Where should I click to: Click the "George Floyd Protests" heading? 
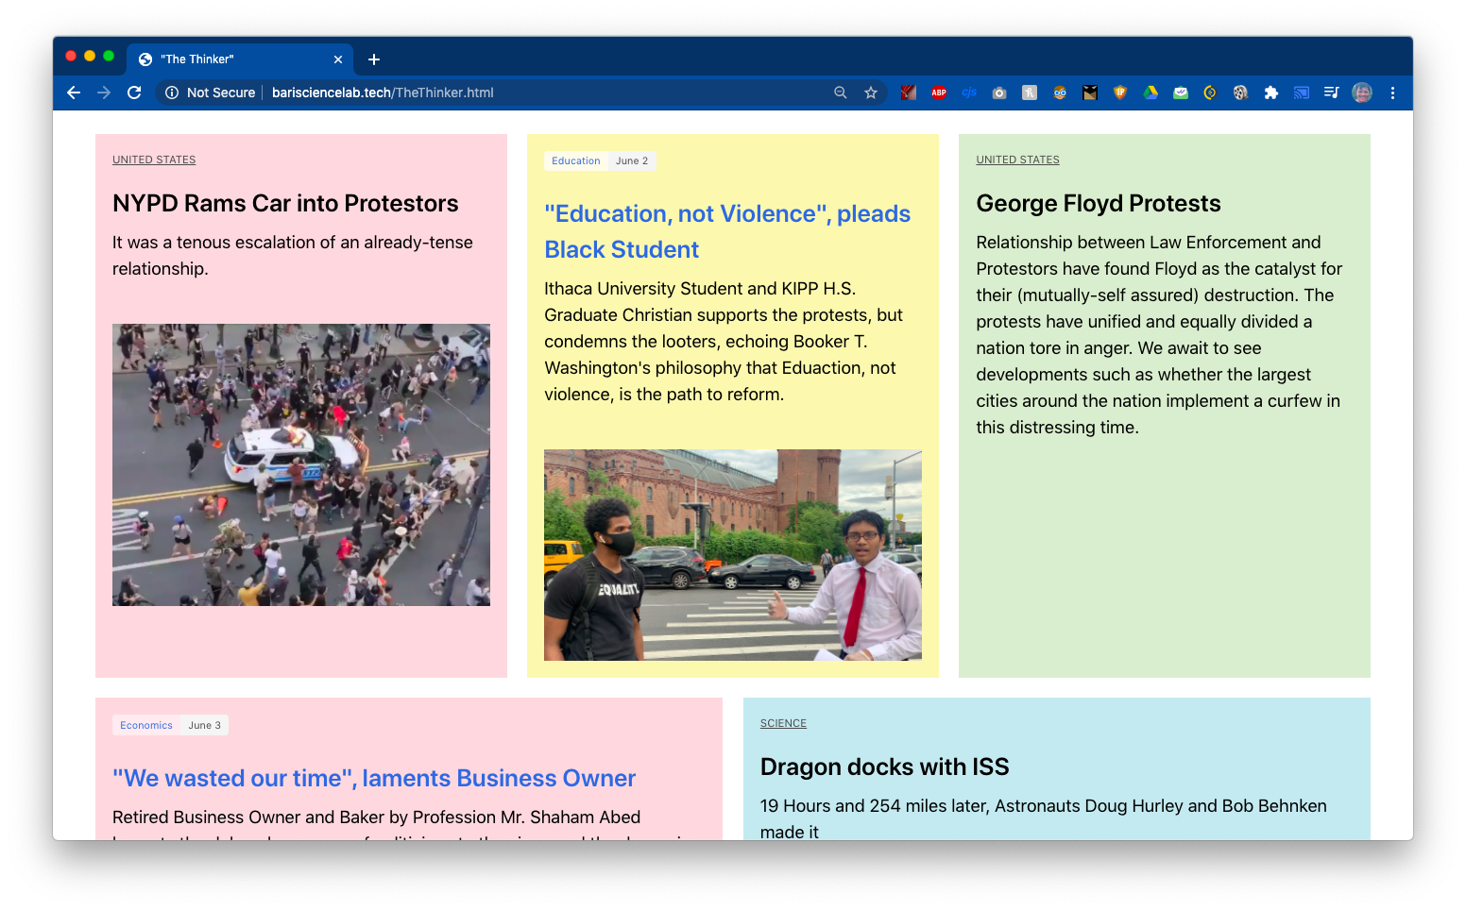[x=1099, y=203]
